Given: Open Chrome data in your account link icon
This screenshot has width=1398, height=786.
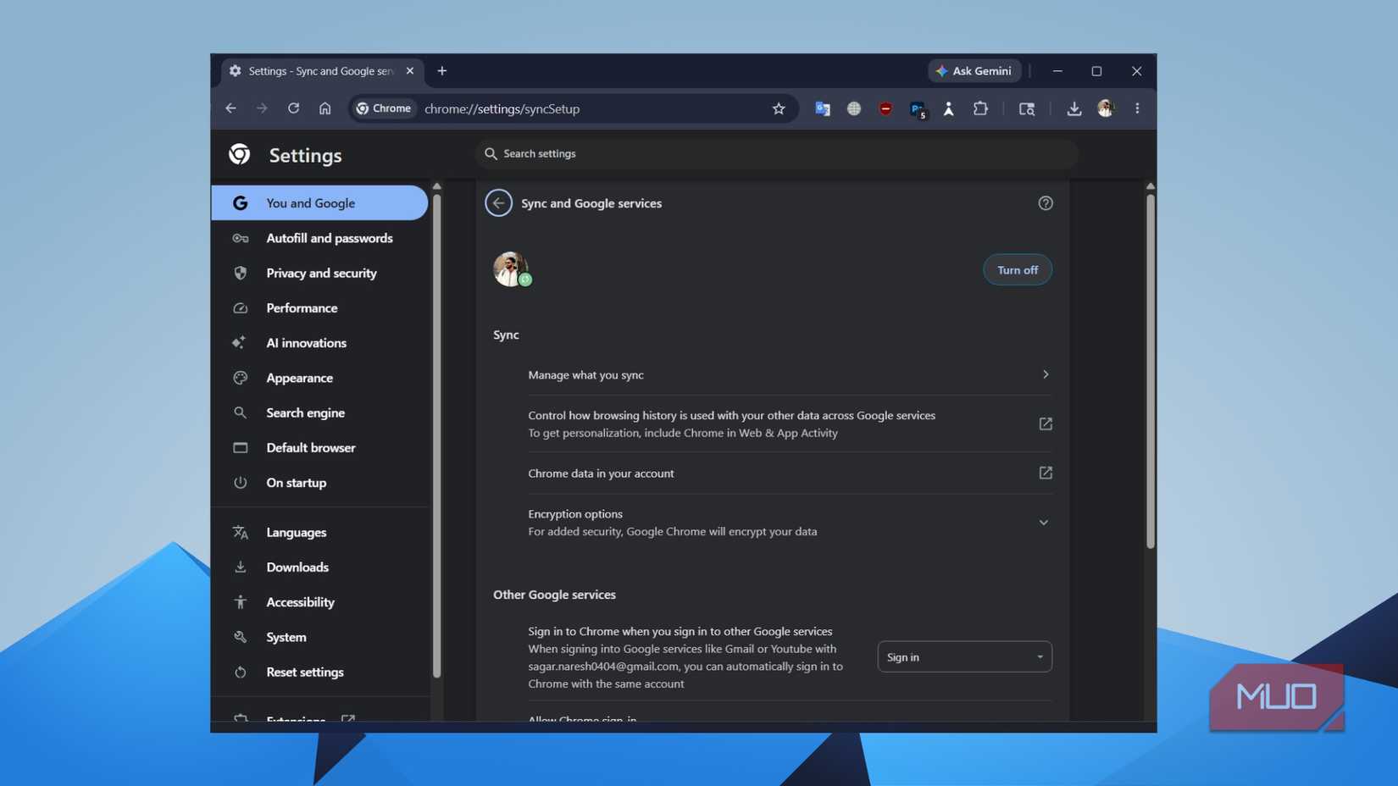Looking at the screenshot, I should pyautogui.click(x=1046, y=473).
